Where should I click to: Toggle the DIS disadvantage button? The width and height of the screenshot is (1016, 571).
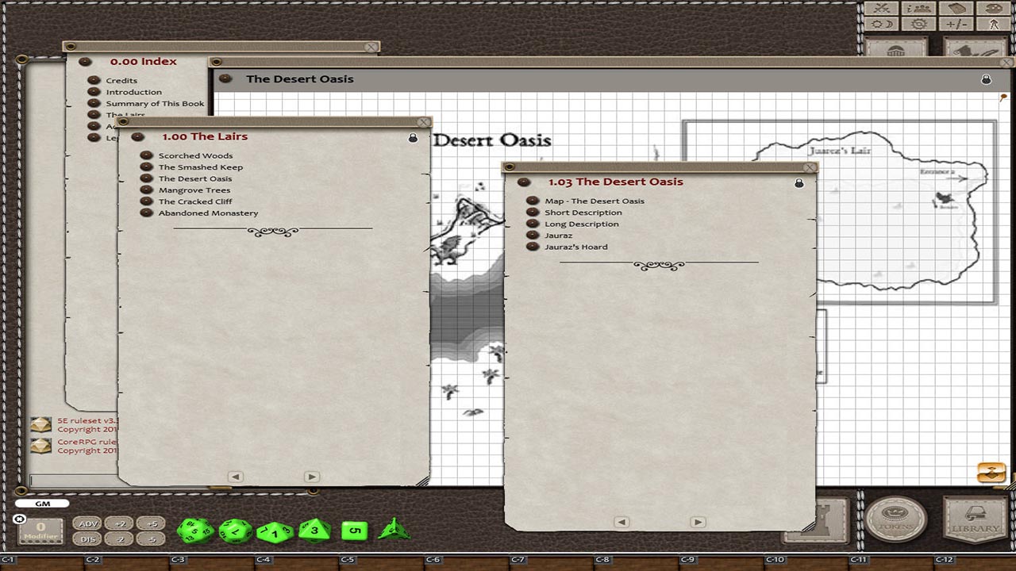(86, 538)
